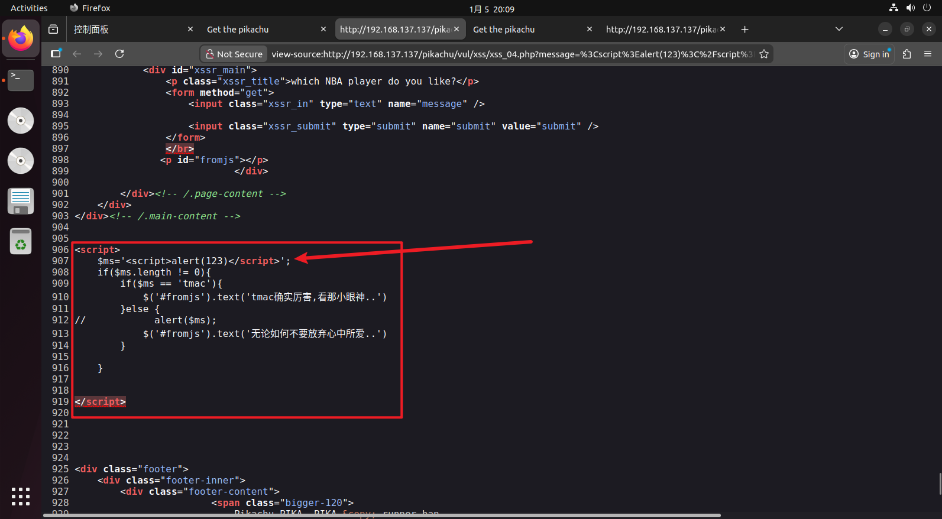Click the 'tmac确实厉害' source line

click(x=265, y=297)
